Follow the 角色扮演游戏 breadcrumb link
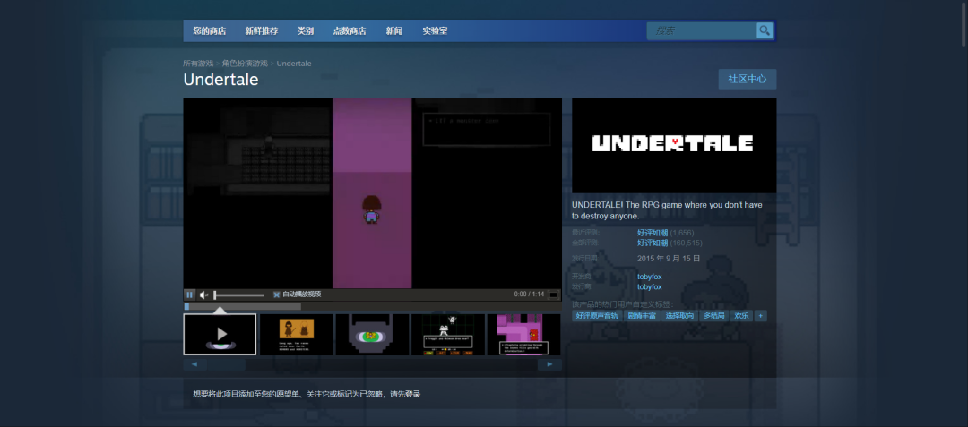 (245, 64)
